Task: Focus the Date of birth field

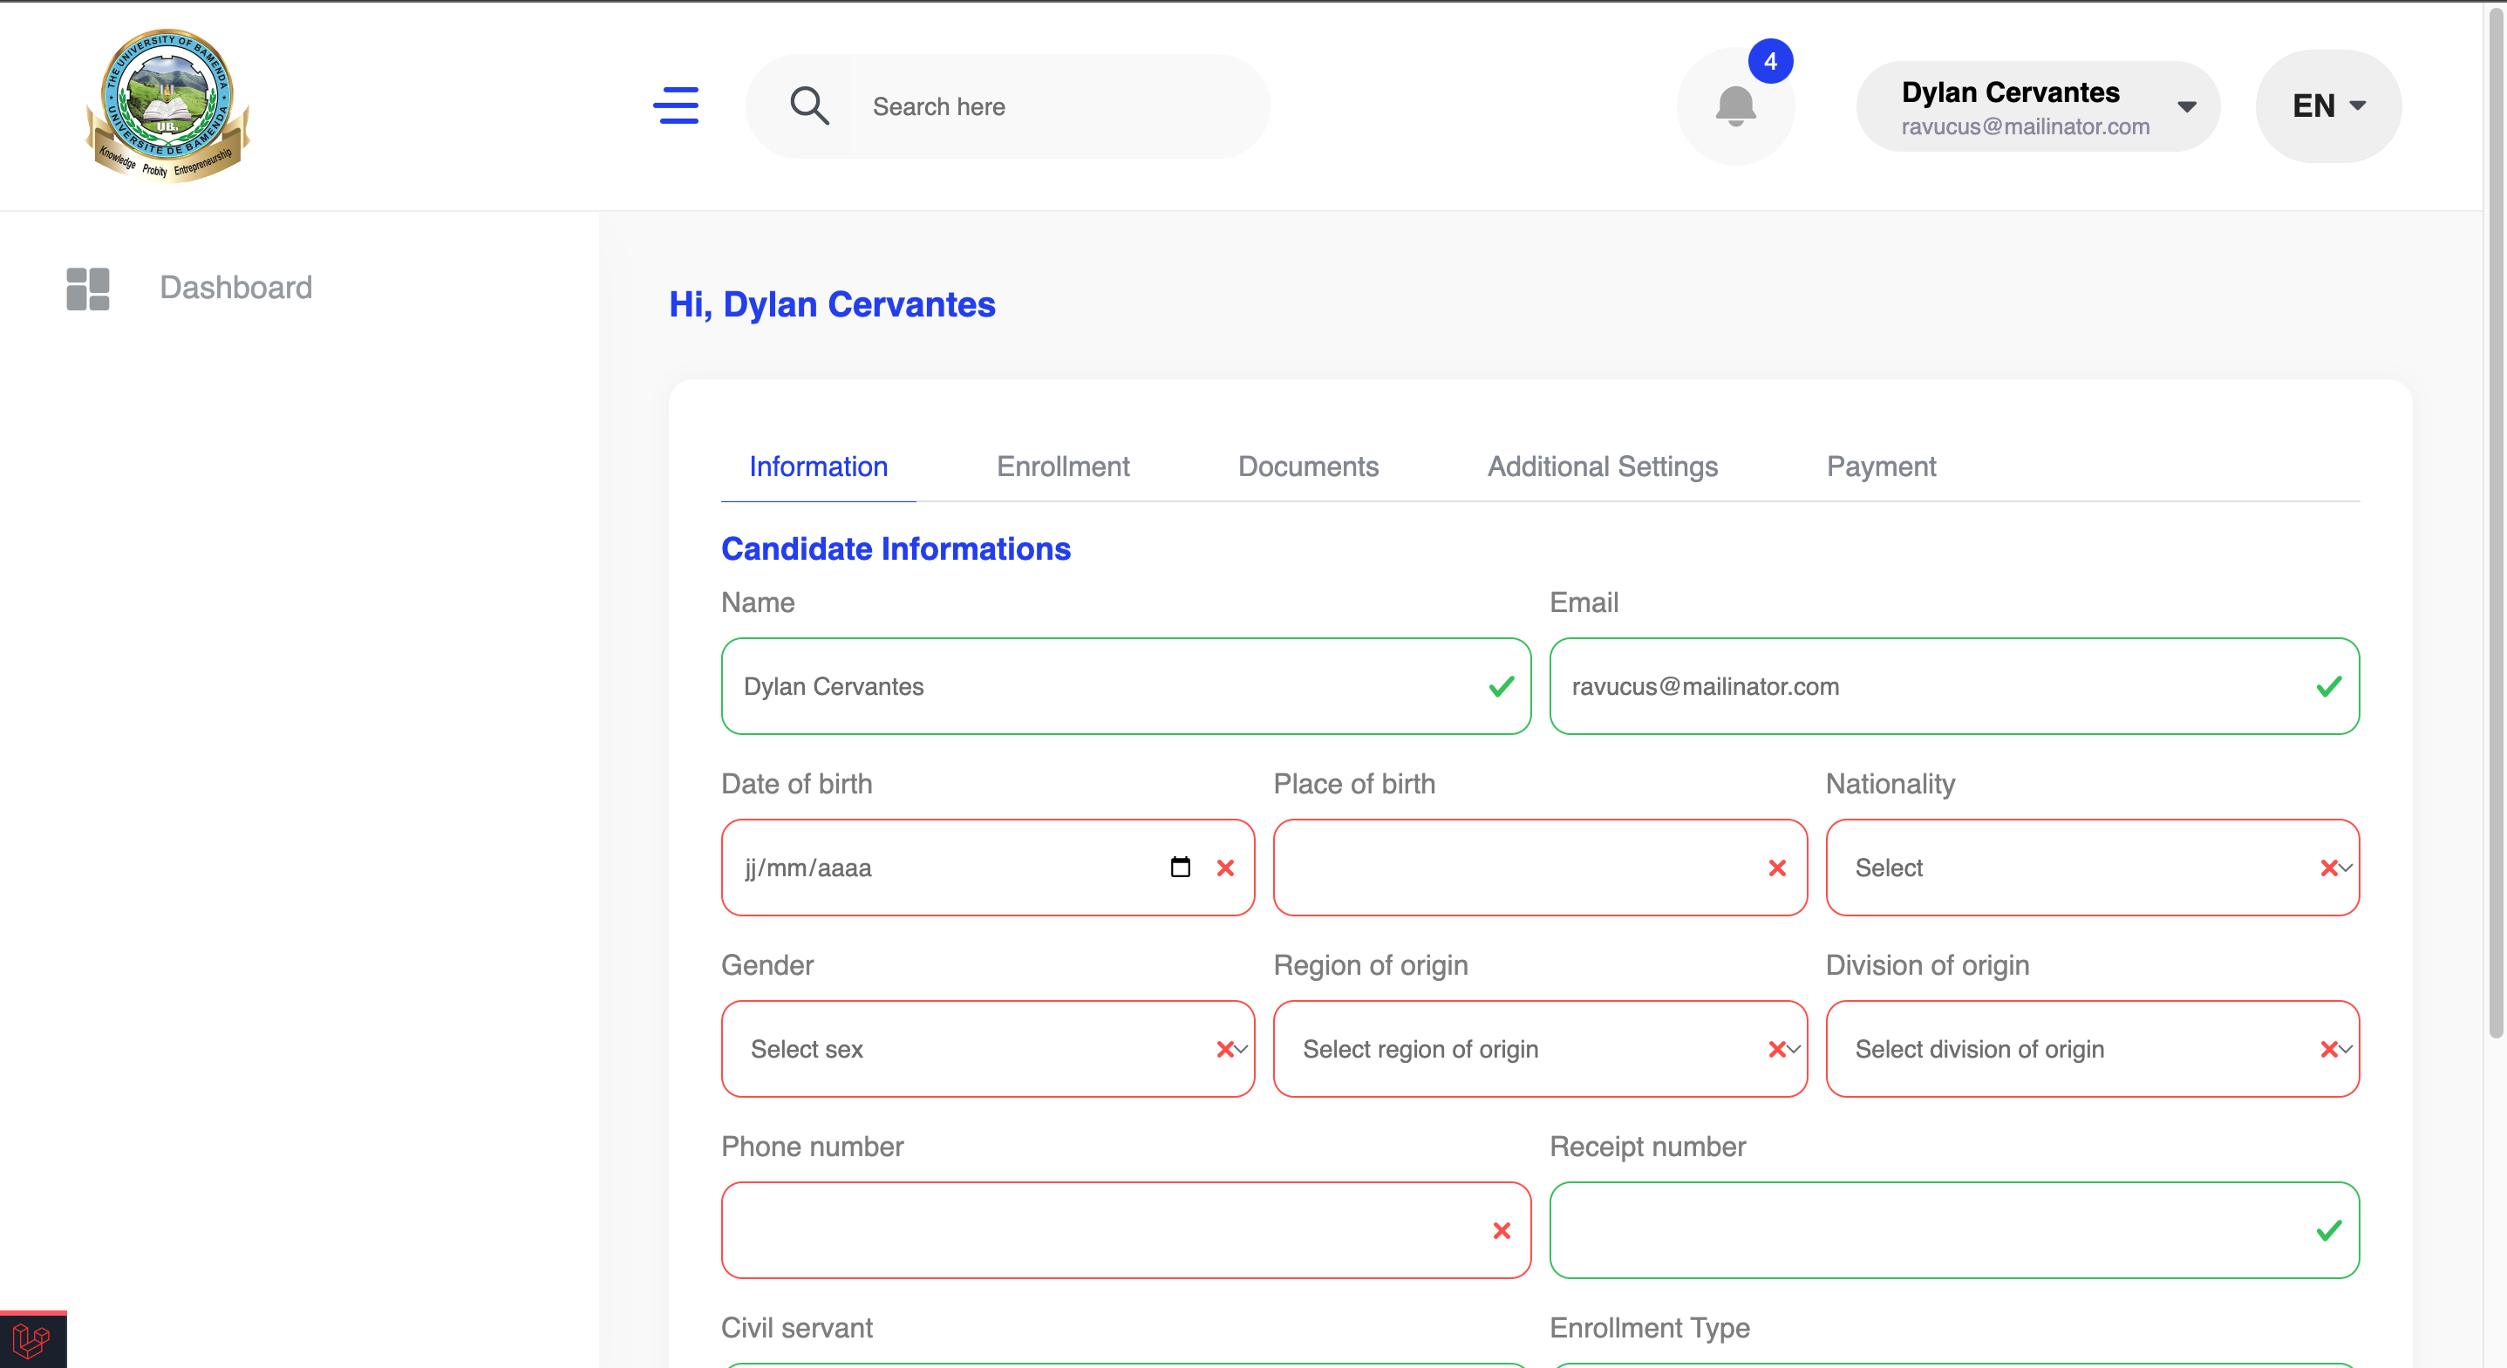Action: click(x=988, y=868)
